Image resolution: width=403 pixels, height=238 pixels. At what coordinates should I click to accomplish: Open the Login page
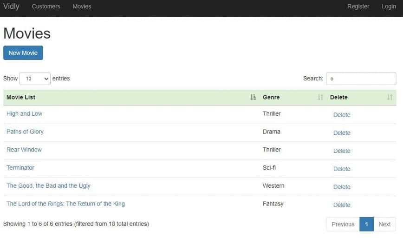pyautogui.click(x=389, y=7)
